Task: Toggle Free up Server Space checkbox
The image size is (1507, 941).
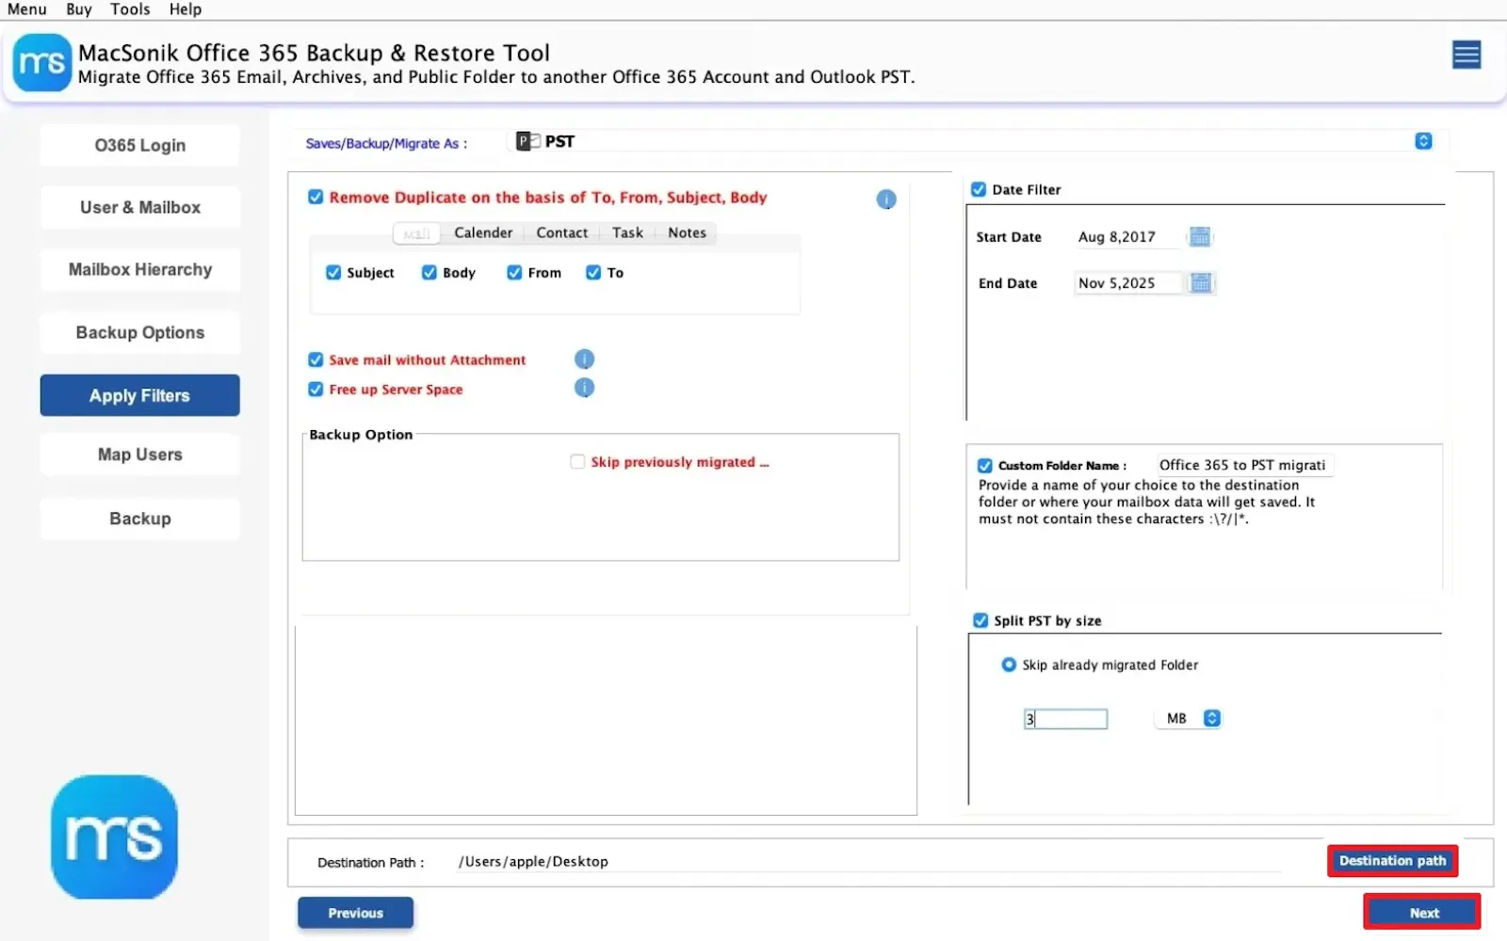Action: click(x=316, y=389)
